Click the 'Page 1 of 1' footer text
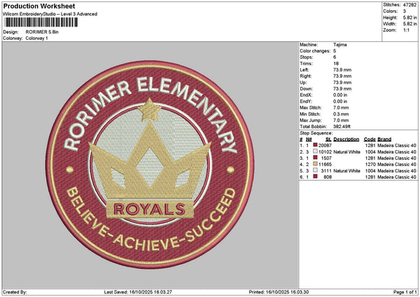The image size is (420, 297). point(405,292)
